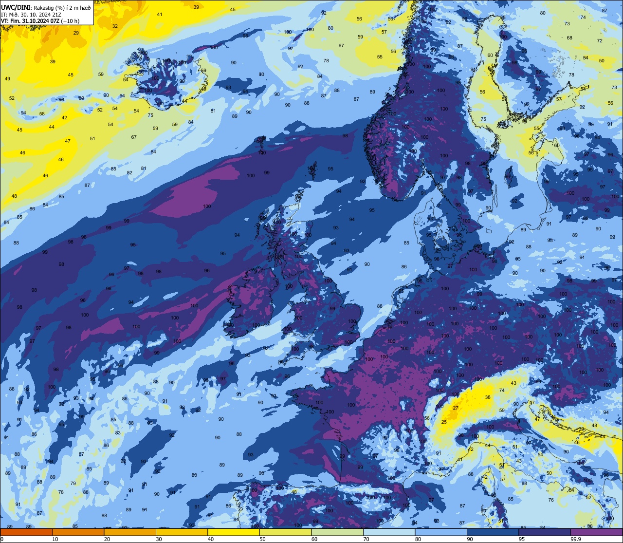Screen dimensions: 623x543
Task: Click the humidity value 25 on the map
Action: (x=444, y=422)
